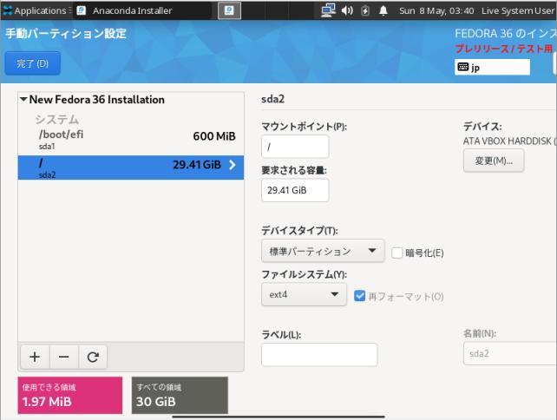Screen dimensions: 557x420
Task: Click the 完了(D) done button
Action: (33, 63)
